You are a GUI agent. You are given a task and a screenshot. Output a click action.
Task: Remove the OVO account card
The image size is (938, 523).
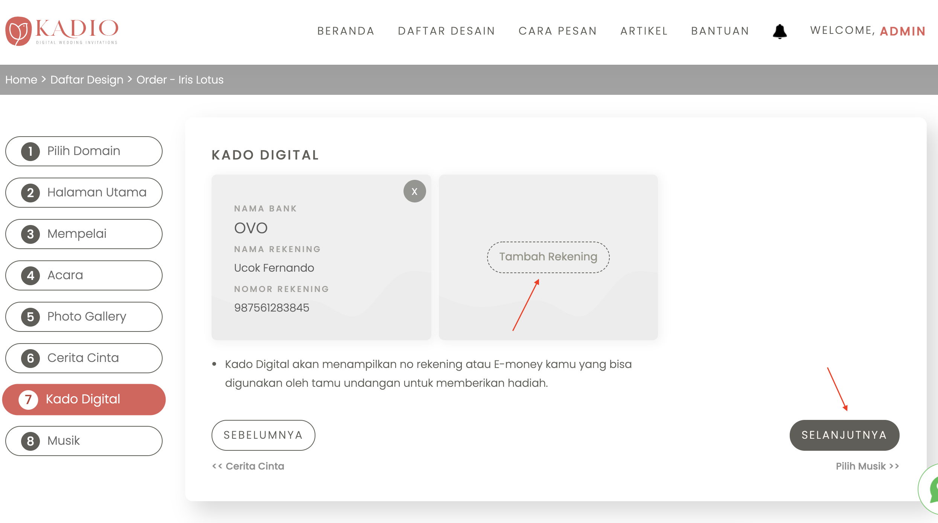(x=414, y=191)
